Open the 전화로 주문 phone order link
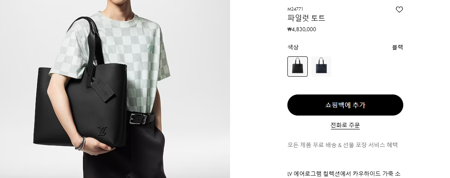This screenshot has height=178, width=450. 345,125
